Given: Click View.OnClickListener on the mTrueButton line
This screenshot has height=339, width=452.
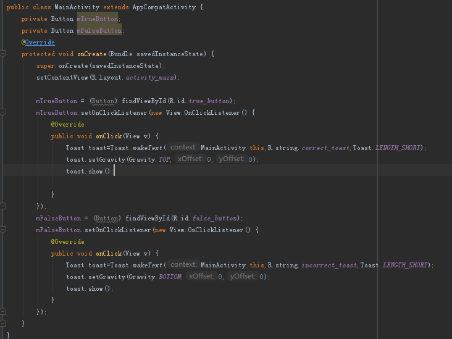Looking at the screenshot, I should [203, 113].
